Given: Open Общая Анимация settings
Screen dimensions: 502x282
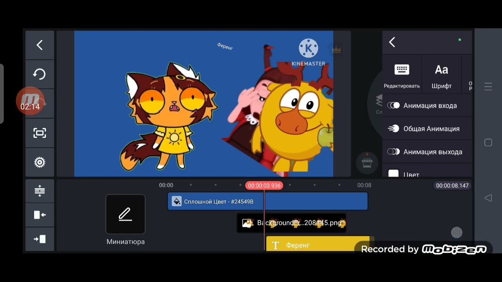Looking at the screenshot, I should pos(427,128).
